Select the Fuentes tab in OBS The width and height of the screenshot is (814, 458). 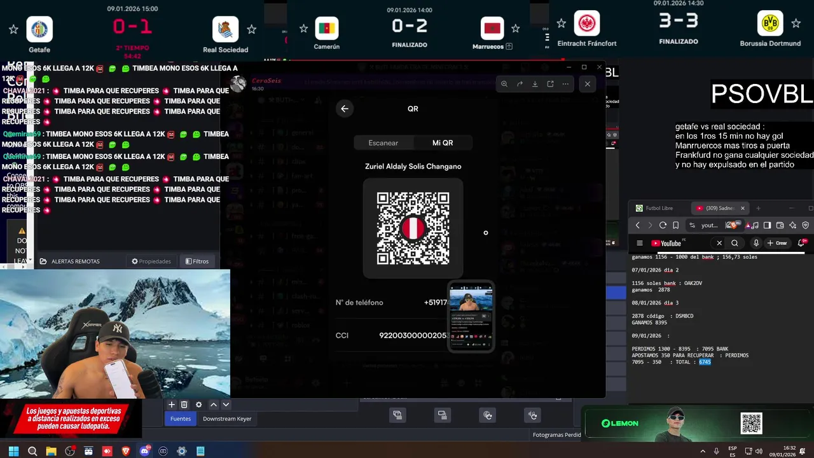click(x=181, y=419)
